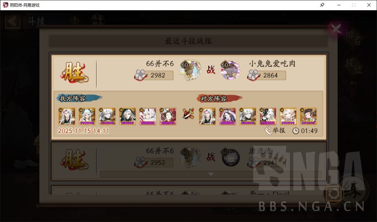Select fourth shikigami in 我方阵容 lineup
377x222 pixels.
tap(128, 116)
